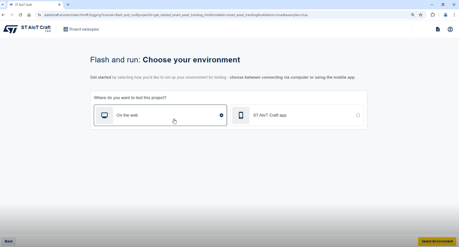This screenshot has height=247, width=459.
Task: Open the zoom magnifier icon in address bar
Action: coord(413,15)
